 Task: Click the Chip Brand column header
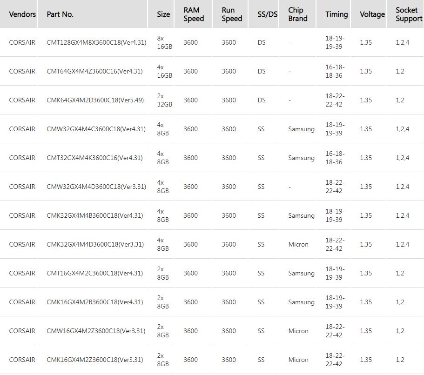(x=298, y=14)
